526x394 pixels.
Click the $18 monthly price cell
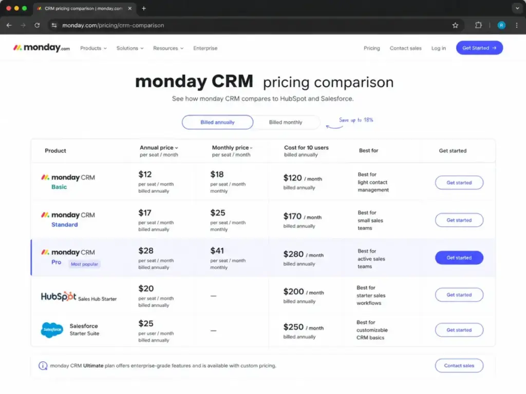click(228, 182)
